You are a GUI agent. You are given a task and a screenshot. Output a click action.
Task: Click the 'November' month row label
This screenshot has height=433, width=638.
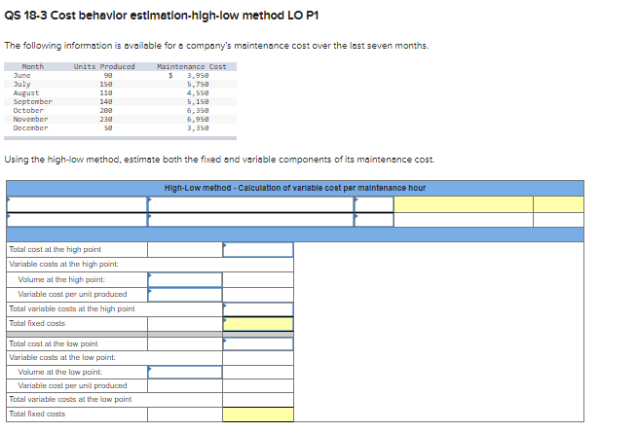[x=30, y=120]
